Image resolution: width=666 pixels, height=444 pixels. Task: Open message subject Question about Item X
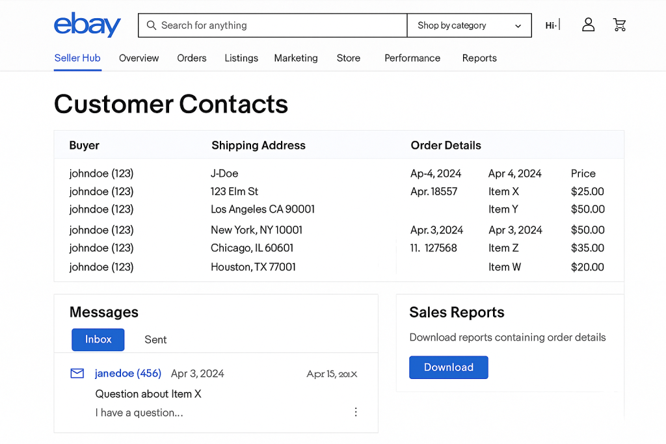coord(148,394)
